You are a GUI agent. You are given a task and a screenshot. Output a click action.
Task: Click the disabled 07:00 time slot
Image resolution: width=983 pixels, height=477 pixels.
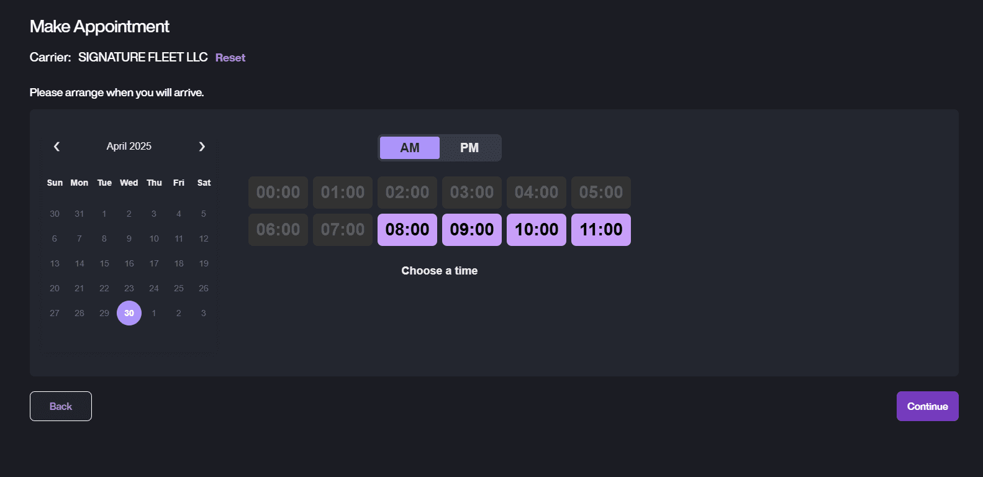point(343,230)
